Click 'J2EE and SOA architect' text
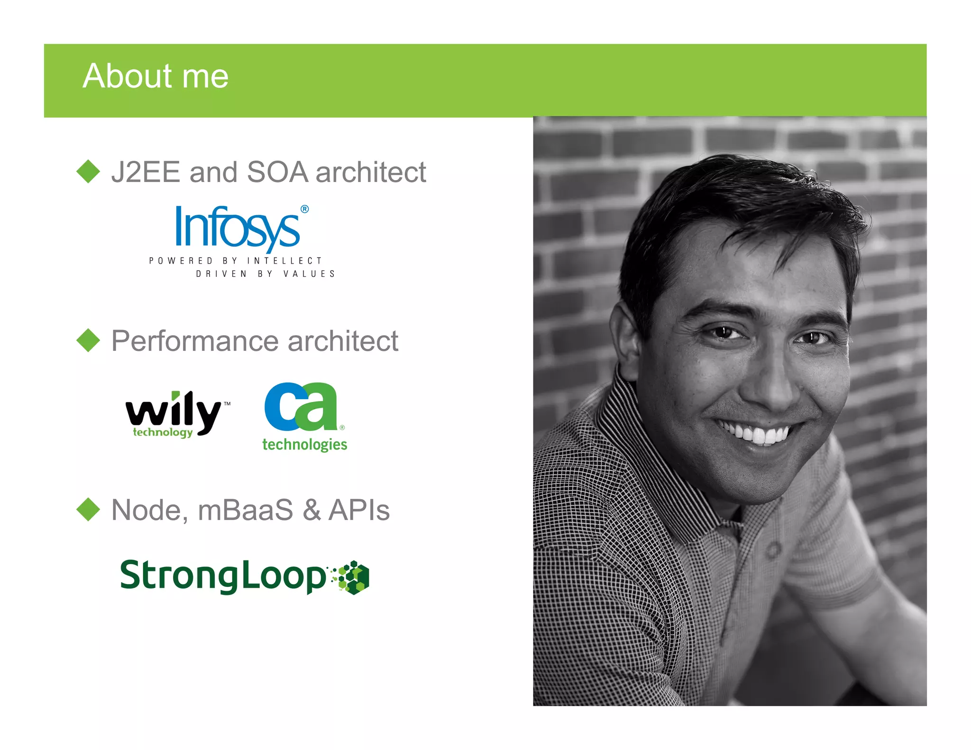Screen dimensions: 971x750 pos(268,172)
